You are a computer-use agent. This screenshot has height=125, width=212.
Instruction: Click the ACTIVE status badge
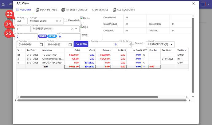click(x=52, y=36)
